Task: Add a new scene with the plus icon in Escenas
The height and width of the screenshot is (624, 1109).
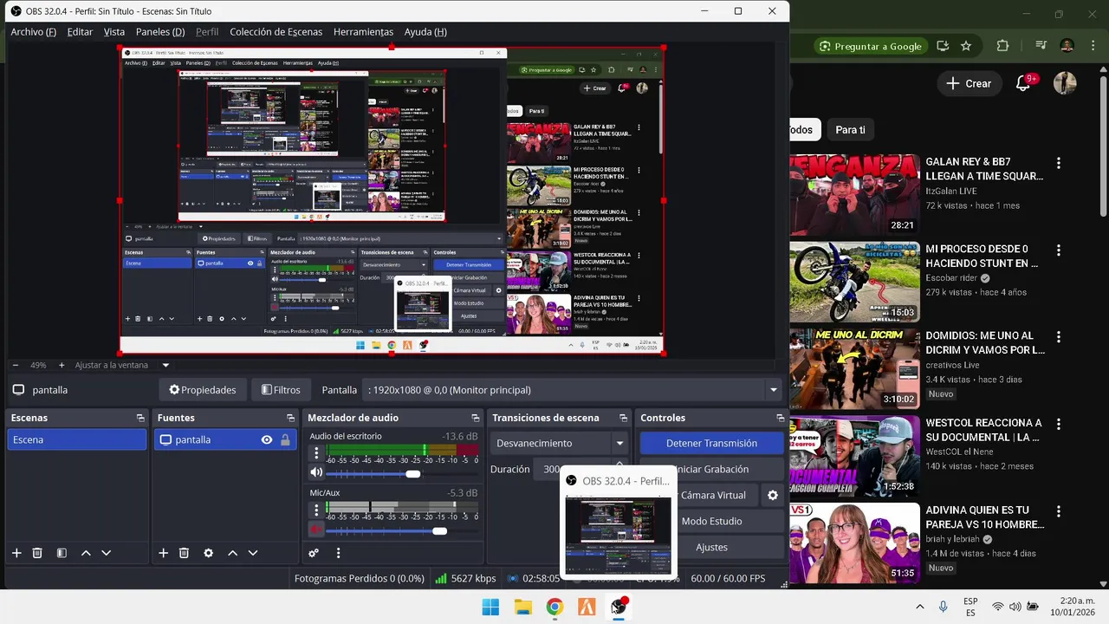Action: (x=16, y=553)
